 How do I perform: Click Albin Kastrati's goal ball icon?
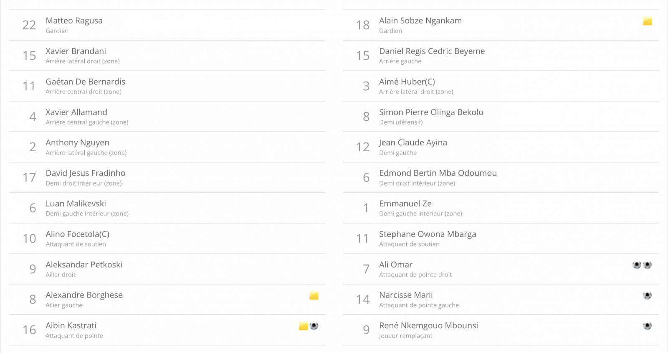(x=314, y=326)
